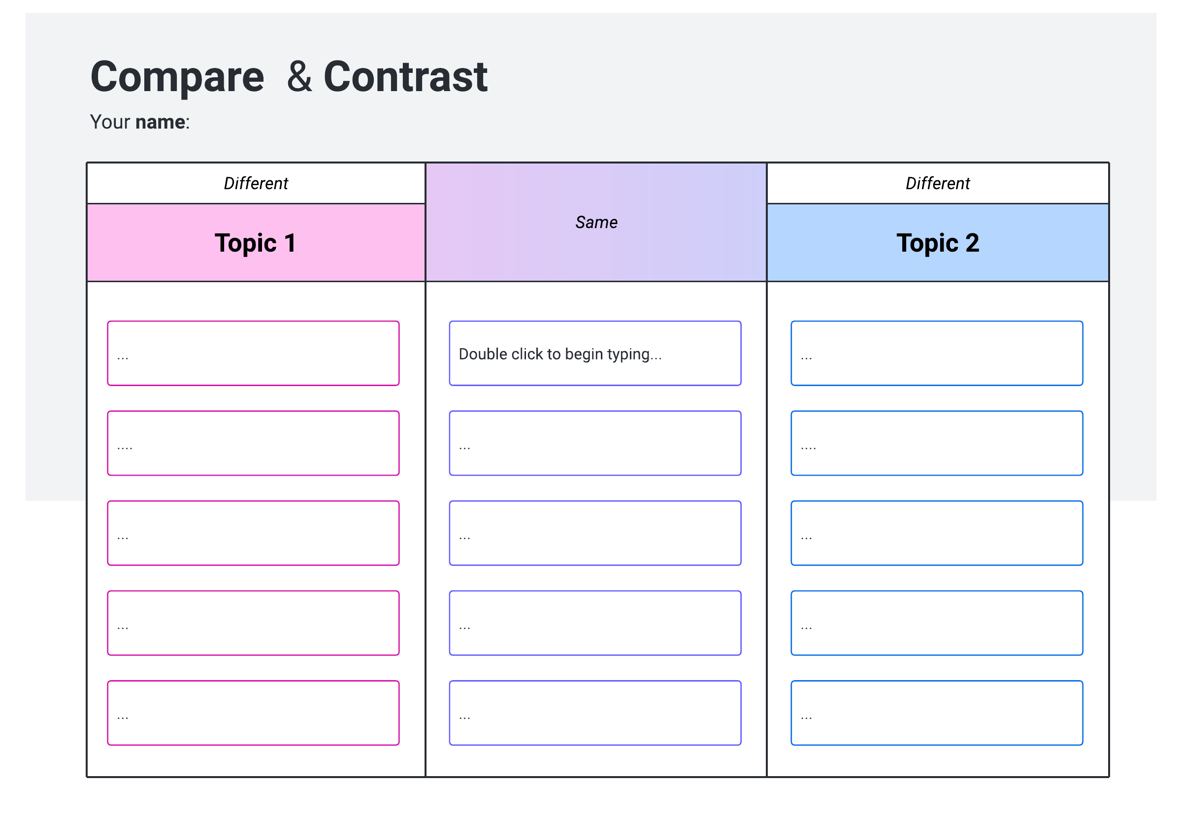The width and height of the screenshot is (1182, 816).
Task: Click the Your name label
Action: (139, 122)
